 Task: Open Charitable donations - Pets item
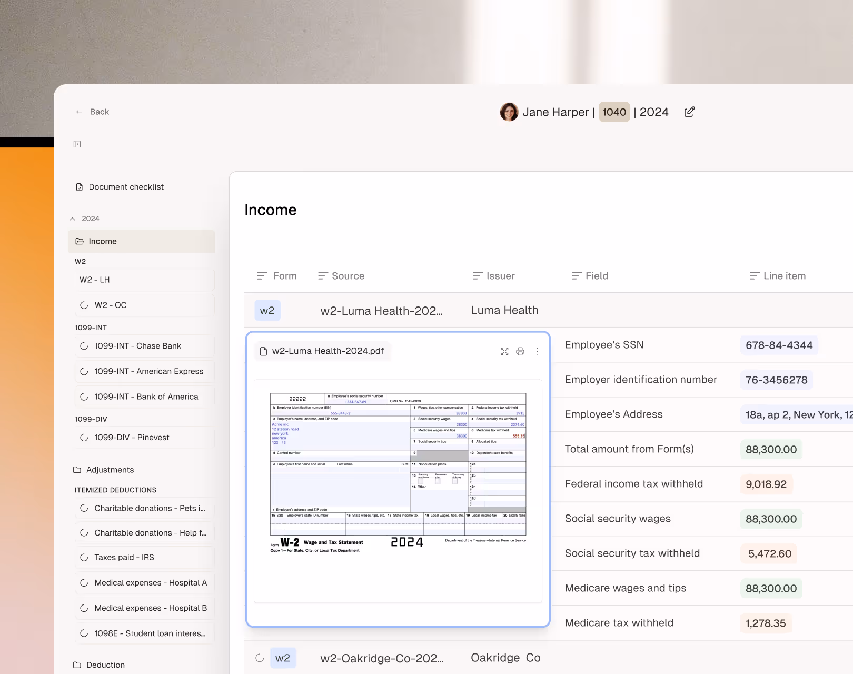pyautogui.click(x=144, y=508)
